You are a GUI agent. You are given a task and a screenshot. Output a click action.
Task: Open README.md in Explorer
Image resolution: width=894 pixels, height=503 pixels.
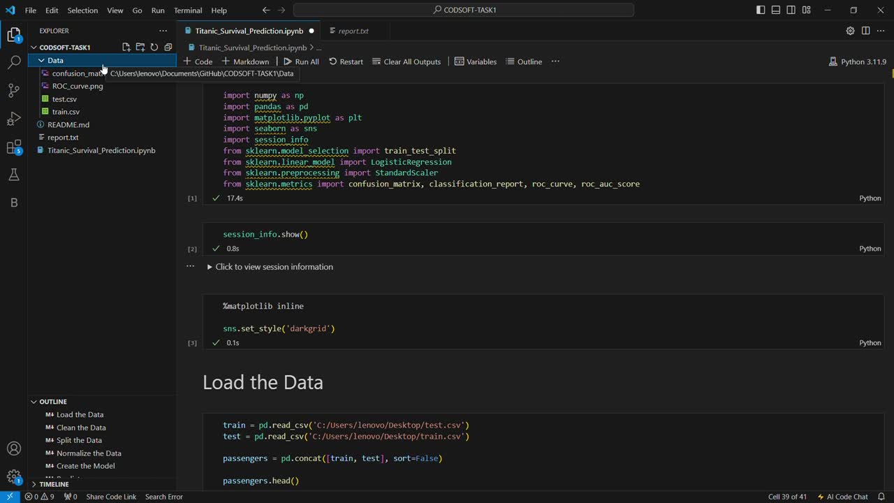tap(68, 124)
